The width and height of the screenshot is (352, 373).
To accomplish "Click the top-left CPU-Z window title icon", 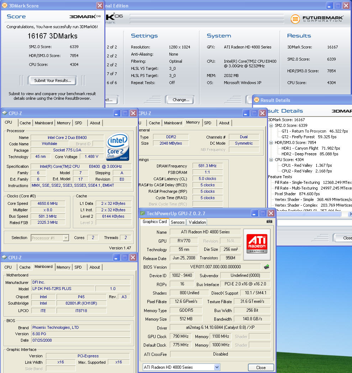I will pos(5,113).
